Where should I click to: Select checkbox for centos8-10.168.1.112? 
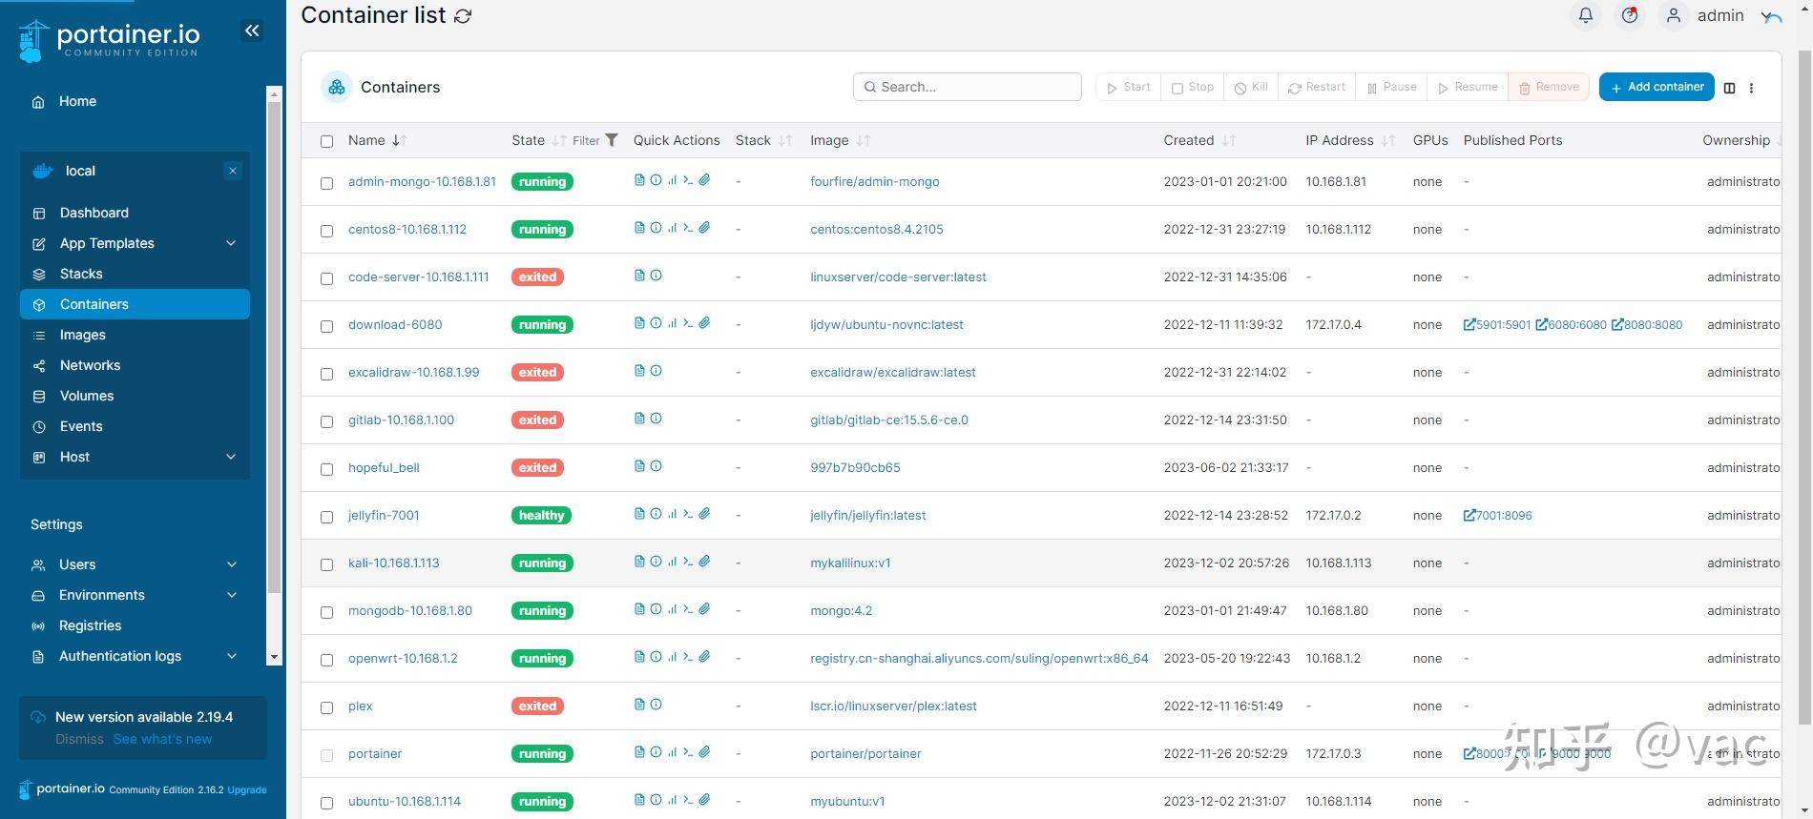(326, 231)
